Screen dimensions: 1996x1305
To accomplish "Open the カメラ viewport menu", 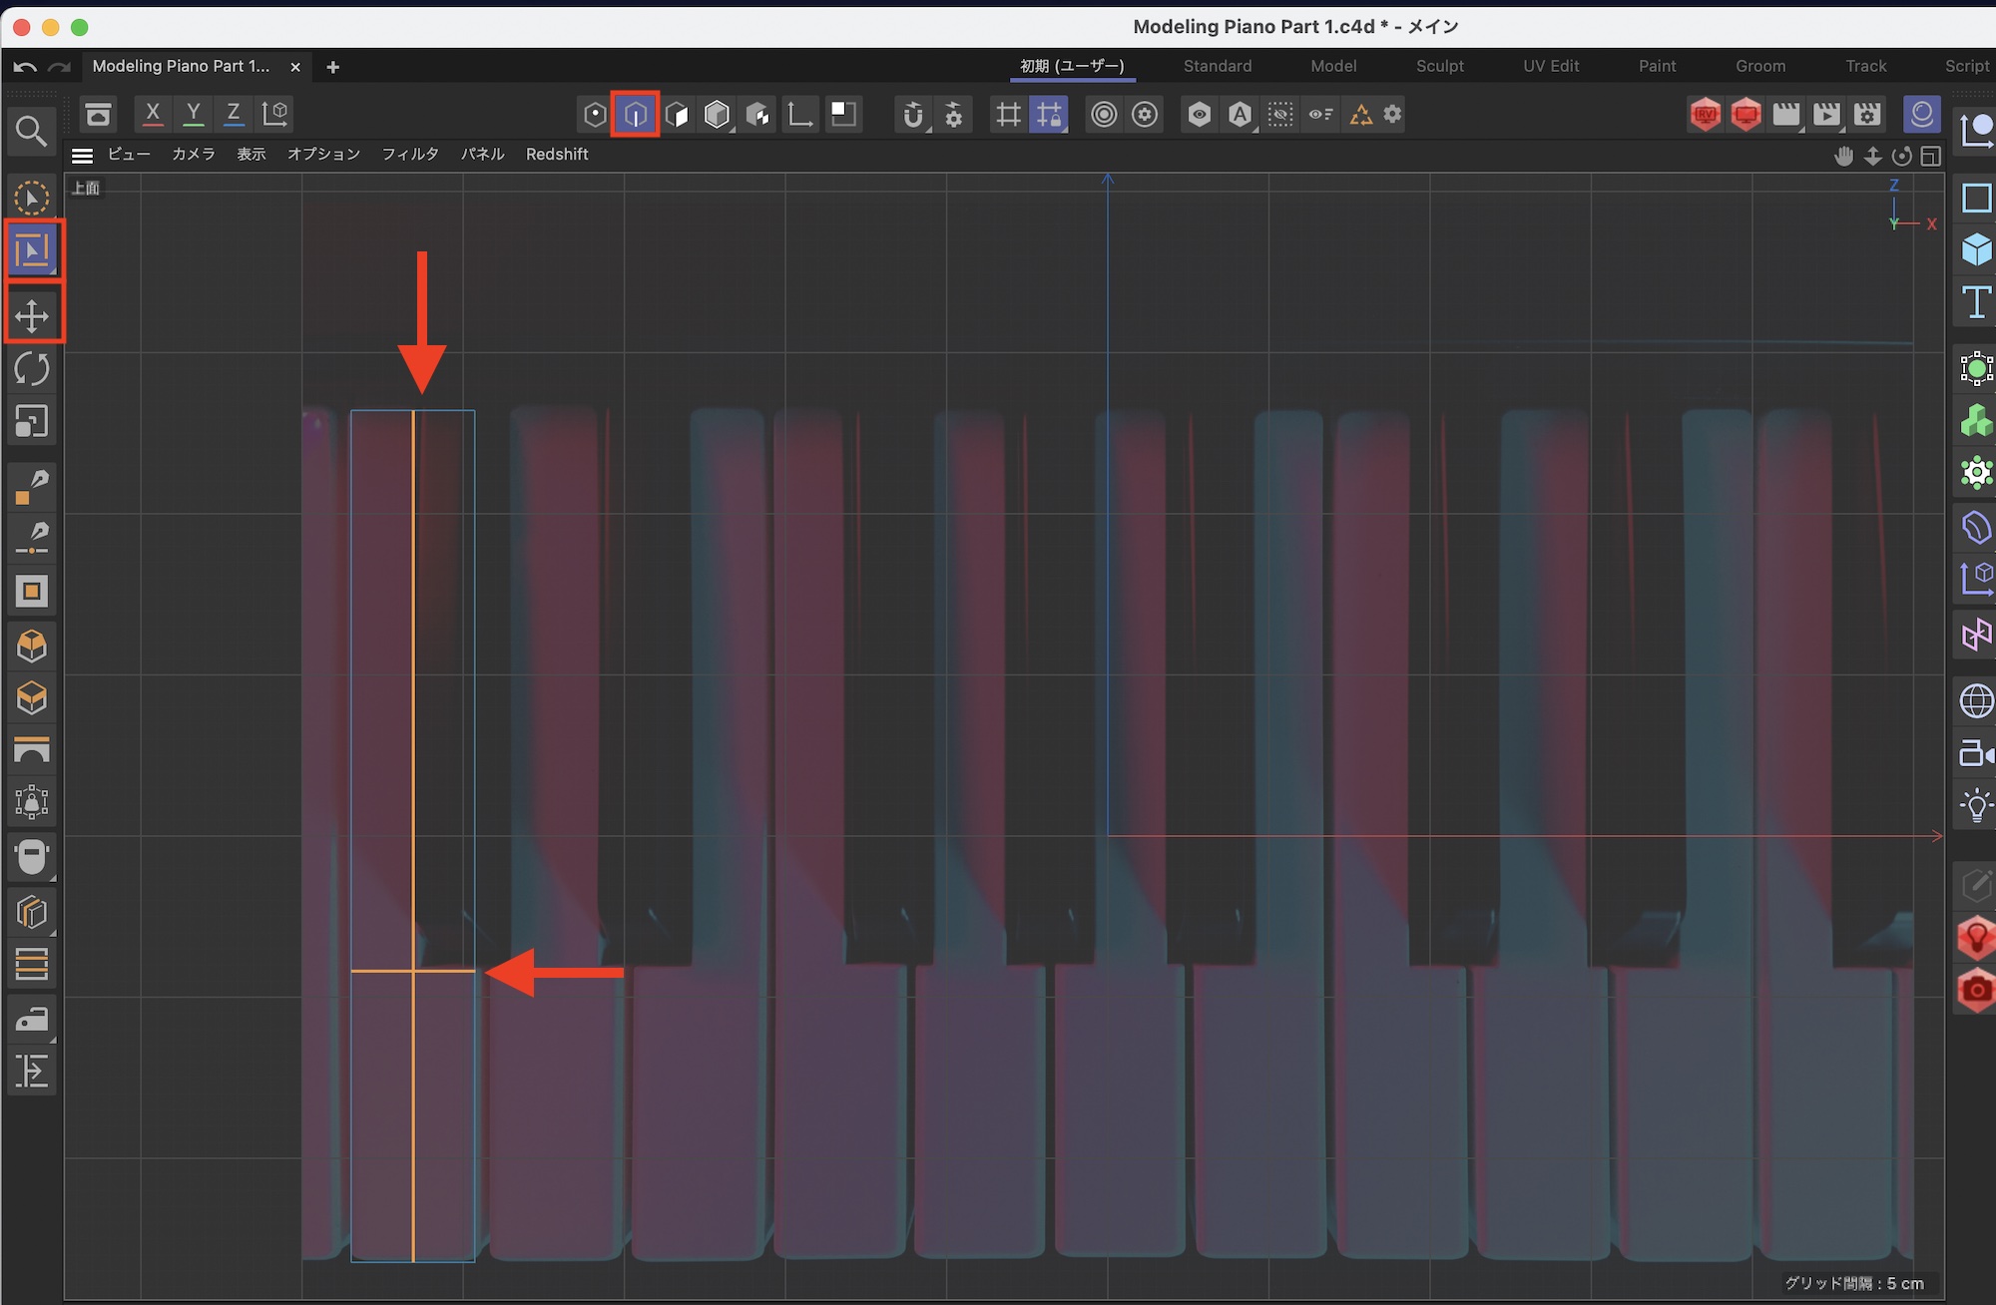I will point(194,155).
